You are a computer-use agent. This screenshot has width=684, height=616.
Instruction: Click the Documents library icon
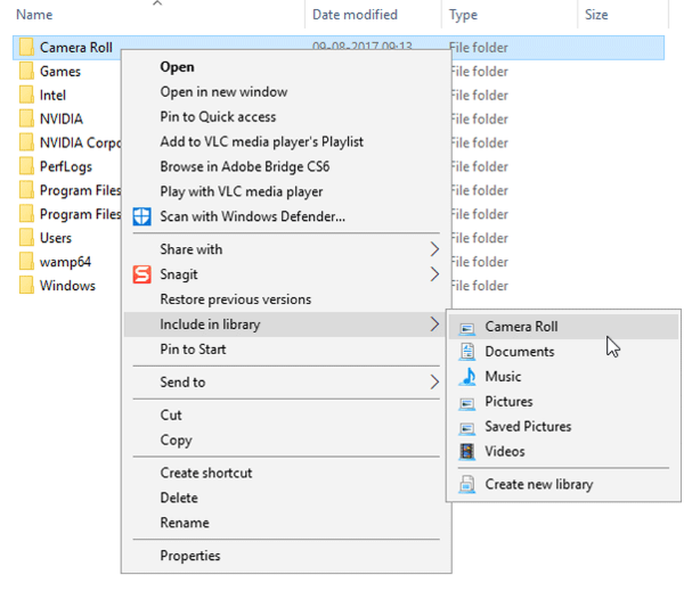467,352
